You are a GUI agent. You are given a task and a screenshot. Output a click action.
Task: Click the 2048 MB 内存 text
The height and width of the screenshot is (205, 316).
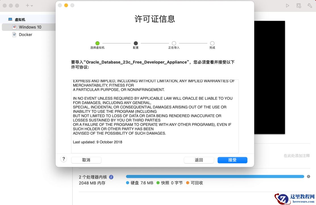pos(92,183)
